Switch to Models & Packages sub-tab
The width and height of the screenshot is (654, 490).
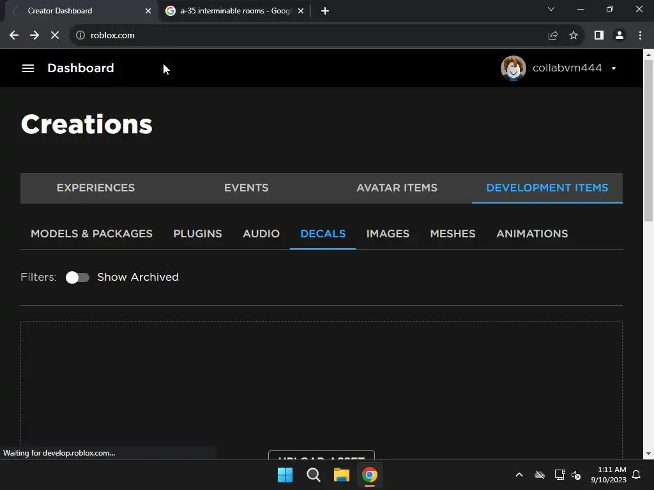(x=92, y=234)
